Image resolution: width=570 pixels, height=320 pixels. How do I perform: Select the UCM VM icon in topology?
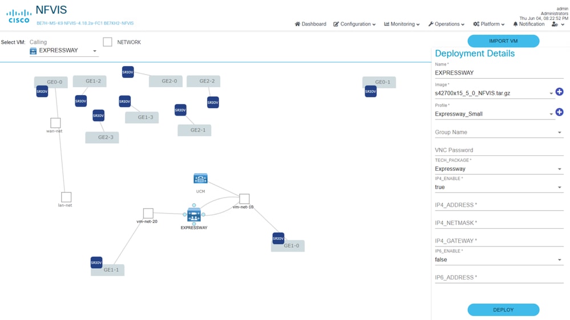[x=200, y=178]
